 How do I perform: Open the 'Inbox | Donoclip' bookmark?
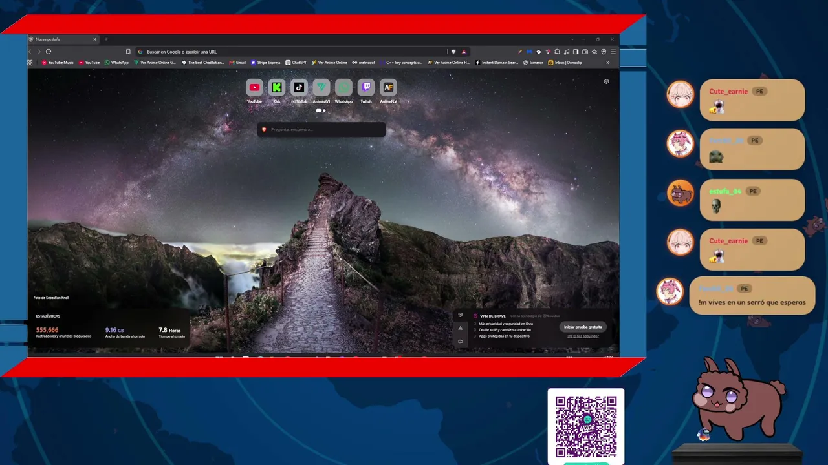[x=565, y=63]
